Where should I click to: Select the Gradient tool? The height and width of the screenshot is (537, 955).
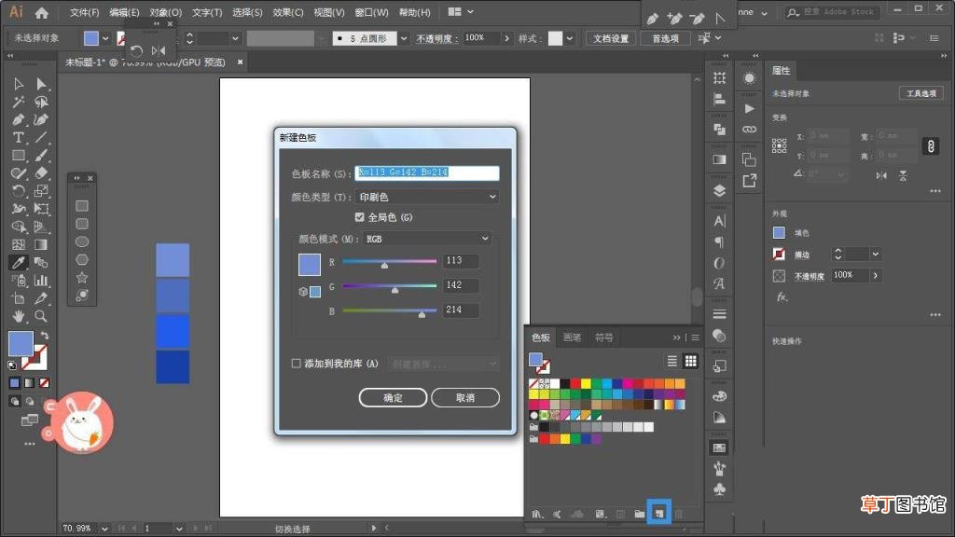[x=41, y=245]
